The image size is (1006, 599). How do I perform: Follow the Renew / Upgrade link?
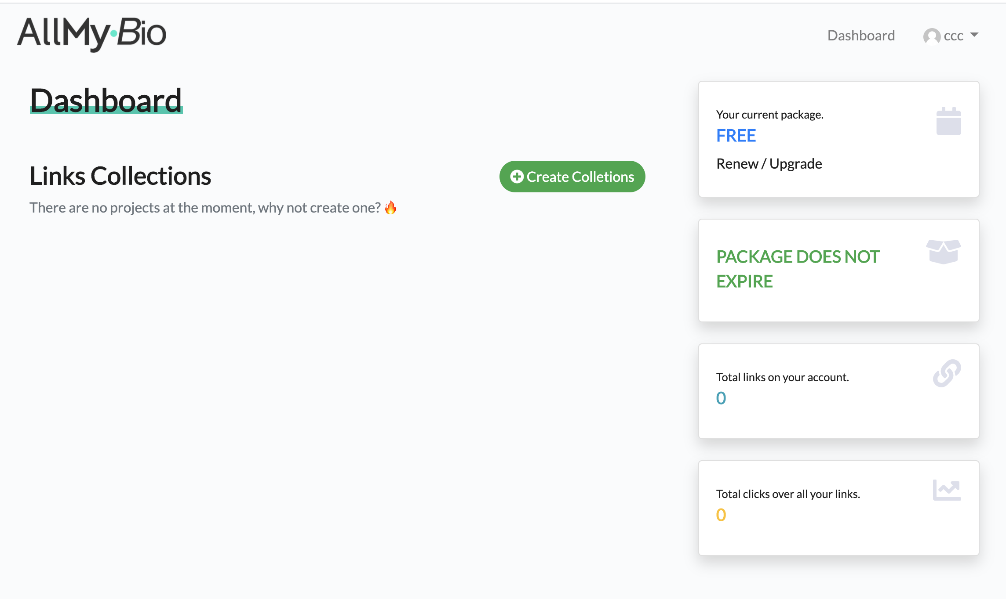click(769, 164)
